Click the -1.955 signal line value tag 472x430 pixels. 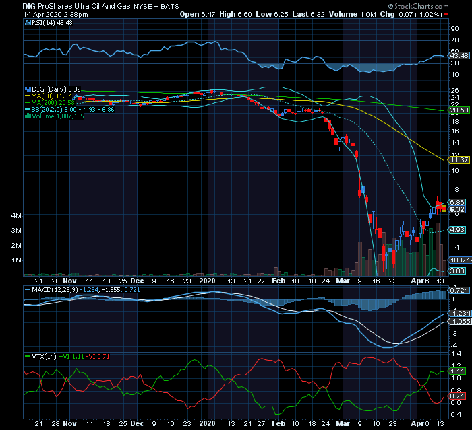coord(460,321)
